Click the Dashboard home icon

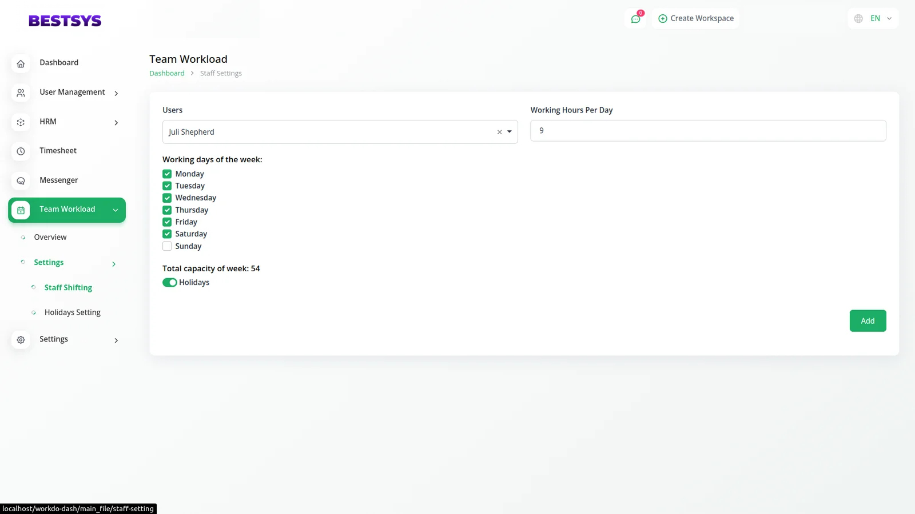pos(21,63)
